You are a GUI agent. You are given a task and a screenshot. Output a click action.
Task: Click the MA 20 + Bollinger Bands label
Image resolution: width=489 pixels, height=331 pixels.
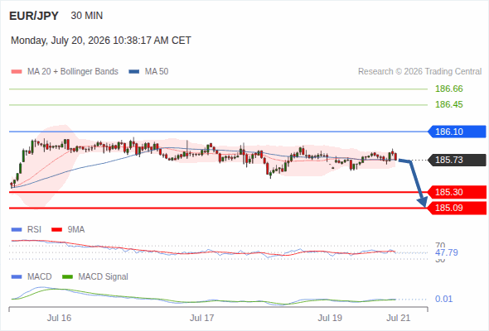(x=73, y=72)
